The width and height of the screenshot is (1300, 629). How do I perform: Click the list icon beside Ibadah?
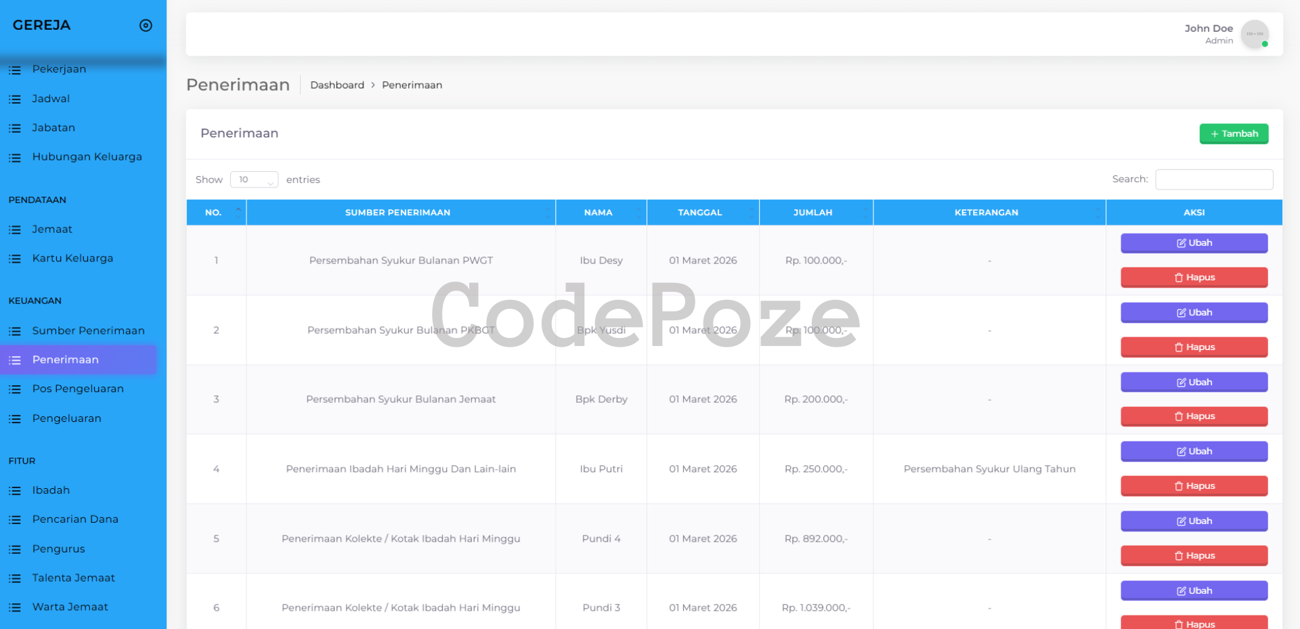15,491
